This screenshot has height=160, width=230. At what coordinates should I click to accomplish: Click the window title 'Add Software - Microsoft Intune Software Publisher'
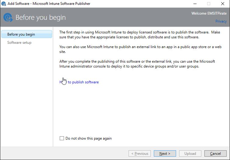click(x=49, y=4)
